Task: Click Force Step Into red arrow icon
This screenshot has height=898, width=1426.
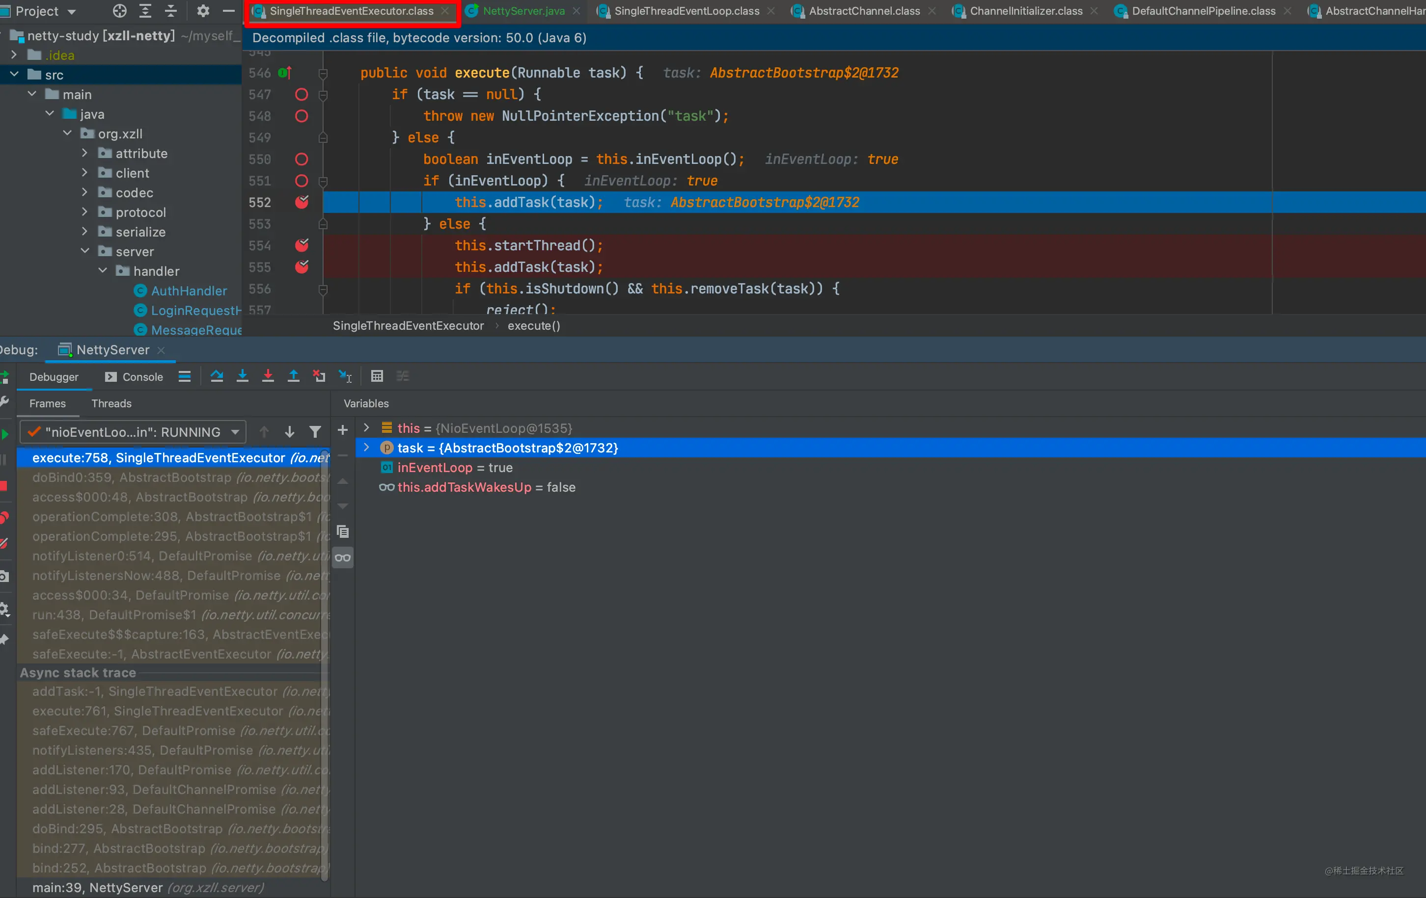Action: point(268,376)
